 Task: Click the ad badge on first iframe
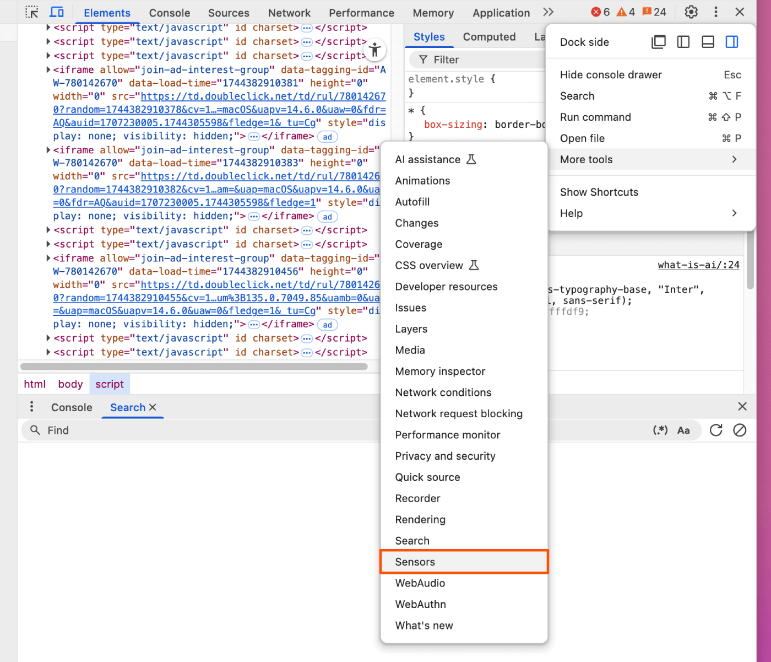point(328,137)
